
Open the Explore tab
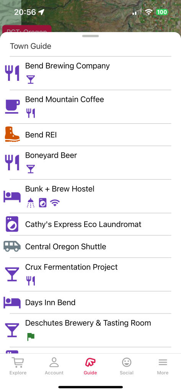click(18, 366)
